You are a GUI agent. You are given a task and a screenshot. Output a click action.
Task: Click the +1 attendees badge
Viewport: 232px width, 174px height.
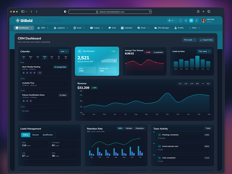[x=40, y=73]
